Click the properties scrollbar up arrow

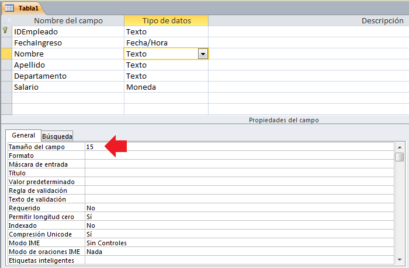click(x=400, y=147)
